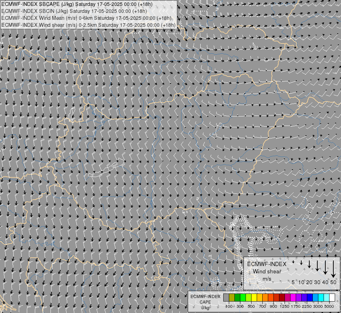Click the '50' value in the wind shear legend
Viewport: 341px width, 313px height.
coord(333,282)
